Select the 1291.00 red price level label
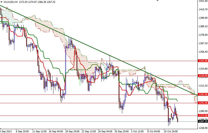Viewport: 208px width, 133px height. pos(203,103)
